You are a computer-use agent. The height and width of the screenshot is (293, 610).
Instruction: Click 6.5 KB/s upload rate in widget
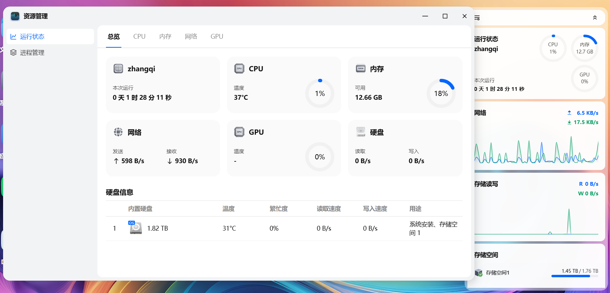point(587,113)
